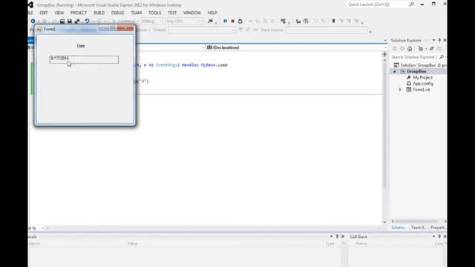Viewport: 475px width, 267px height.
Task: Click the Solution 'GroupBox' icon
Action: pyautogui.click(x=396, y=65)
